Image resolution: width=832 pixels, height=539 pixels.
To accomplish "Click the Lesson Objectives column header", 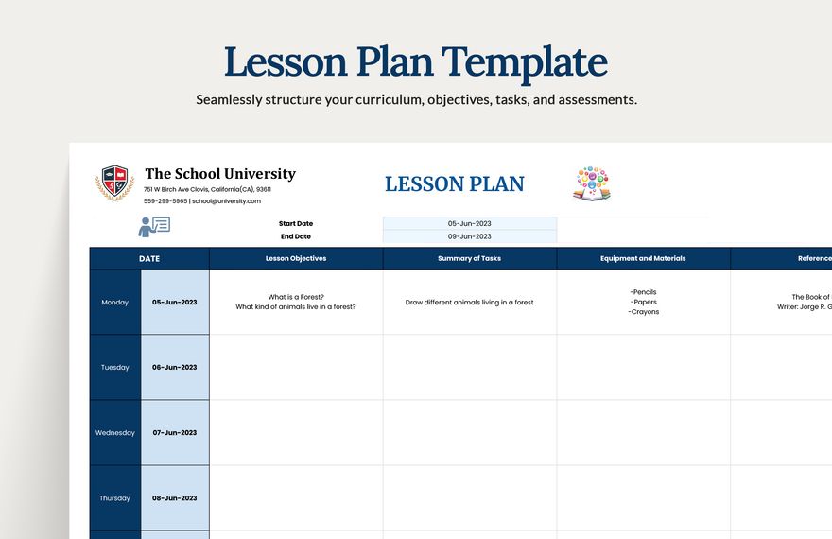I will (x=296, y=258).
